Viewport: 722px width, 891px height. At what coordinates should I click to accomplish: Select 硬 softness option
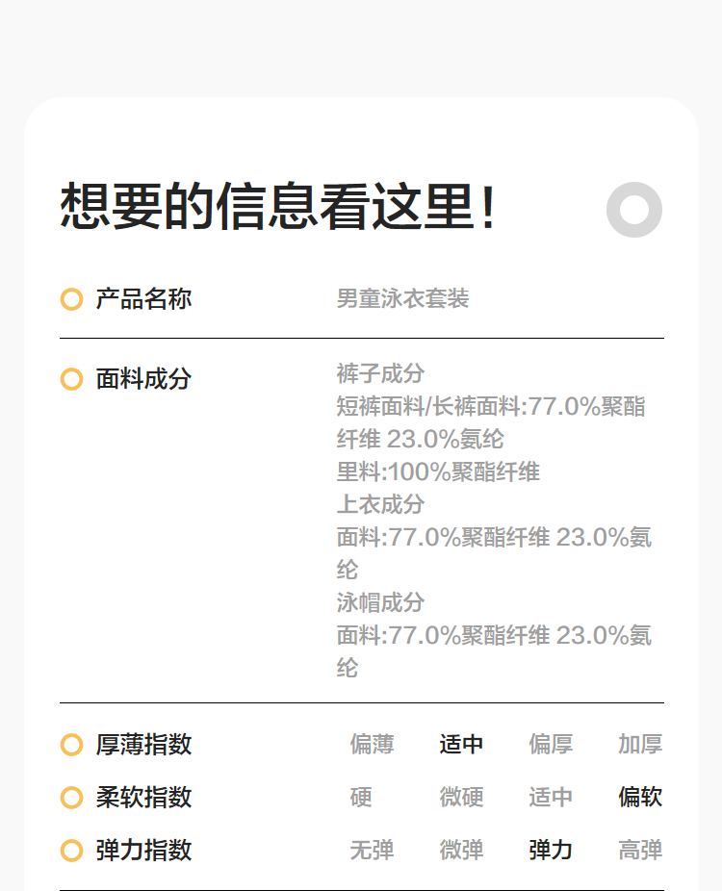point(361,798)
